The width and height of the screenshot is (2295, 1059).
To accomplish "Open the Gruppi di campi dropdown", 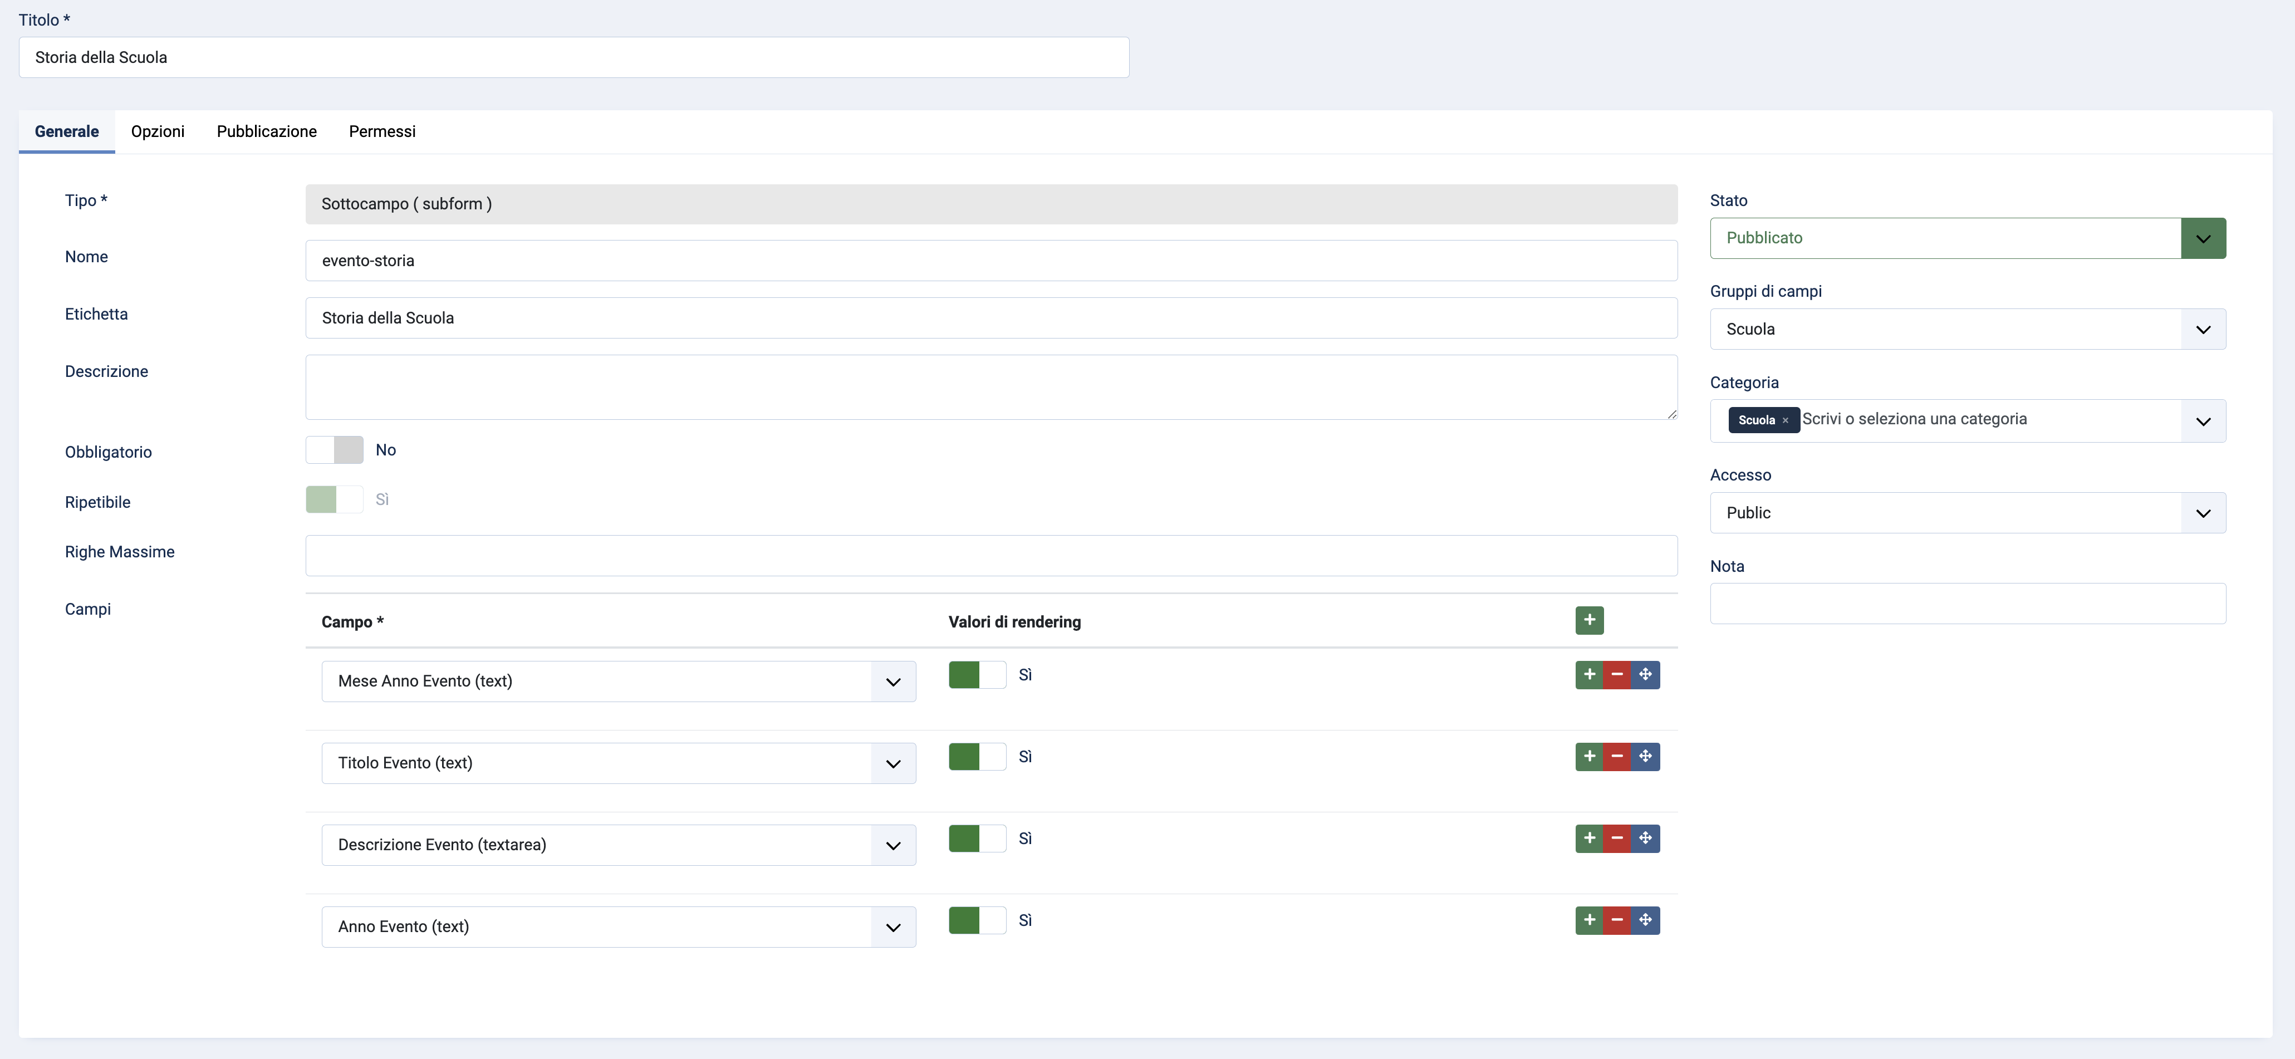I will (1967, 329).
